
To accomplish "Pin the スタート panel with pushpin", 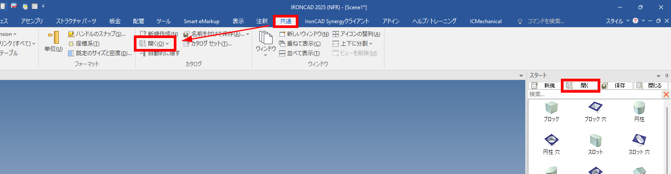I will pos(667,76).
